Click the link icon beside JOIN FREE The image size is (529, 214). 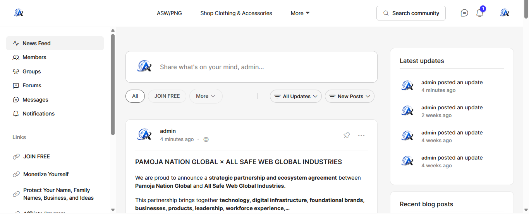click(16, 157)
